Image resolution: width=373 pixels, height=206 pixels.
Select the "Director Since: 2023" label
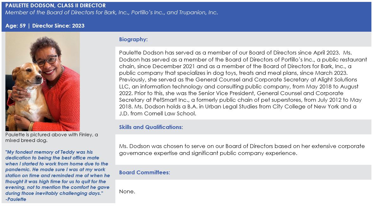(x=58, y=26)
